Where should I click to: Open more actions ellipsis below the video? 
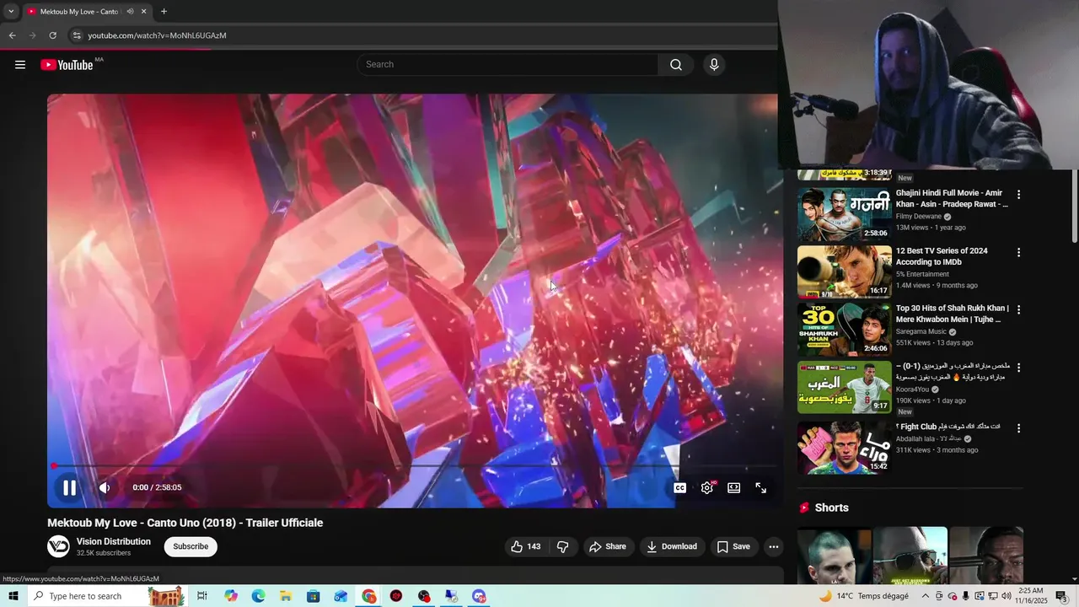pos(774,547)
